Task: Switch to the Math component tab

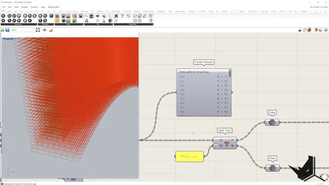Action: [x=9, y=11]
